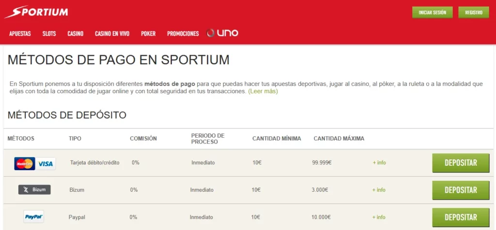This screenshot has height=230, width=496.
Task: Click the Métodos column header
Action: click(x=21, y=139)
